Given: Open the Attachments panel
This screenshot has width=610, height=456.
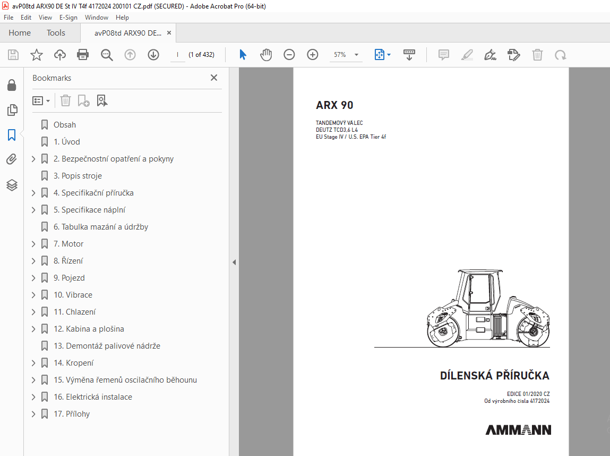Looking at the screenshot, I should point(12,159).
